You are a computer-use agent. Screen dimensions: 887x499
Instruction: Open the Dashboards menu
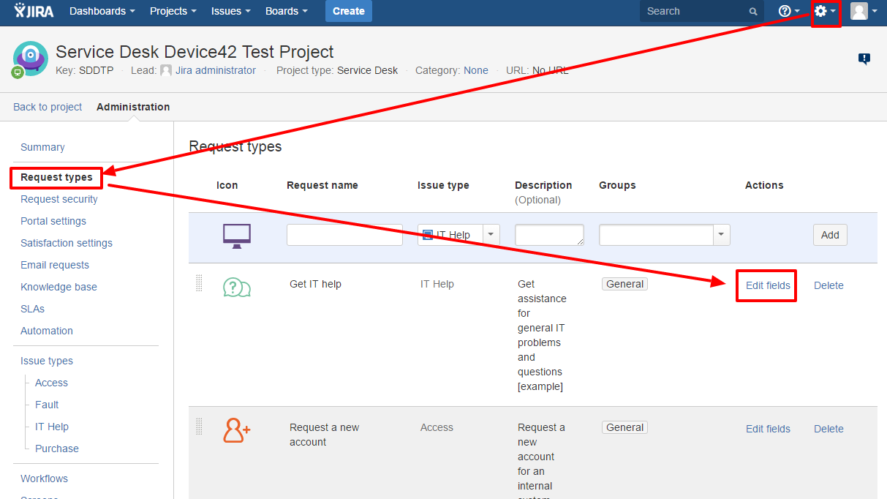click(102, 11)
